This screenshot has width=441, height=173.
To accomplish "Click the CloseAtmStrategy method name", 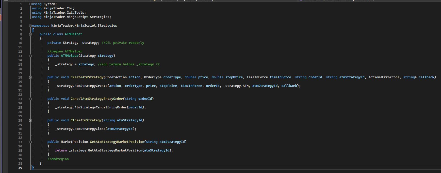I will 86,120.
